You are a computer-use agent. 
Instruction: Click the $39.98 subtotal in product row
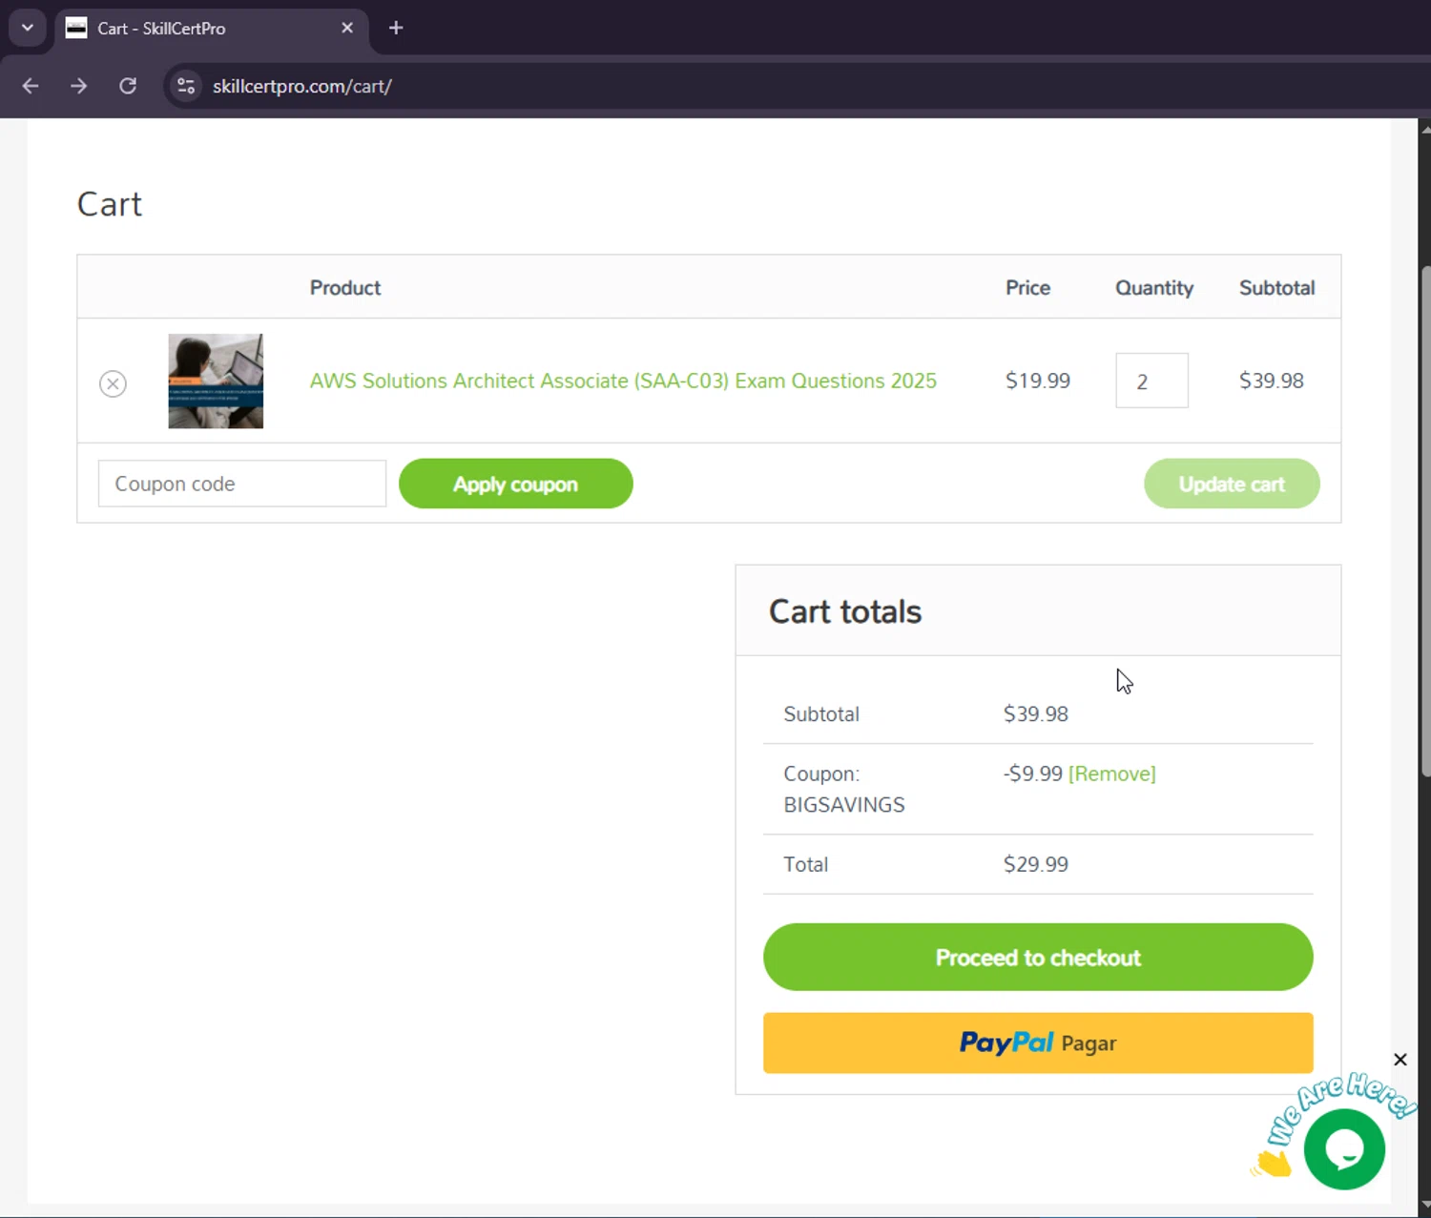[x=1272, y=381]
